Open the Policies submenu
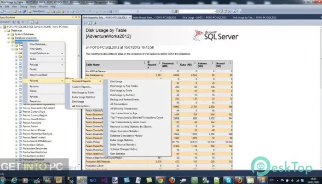322x184 pixels. [44, 65]
